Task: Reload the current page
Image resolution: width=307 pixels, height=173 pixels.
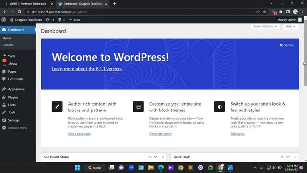Action: tap(19, 12)
